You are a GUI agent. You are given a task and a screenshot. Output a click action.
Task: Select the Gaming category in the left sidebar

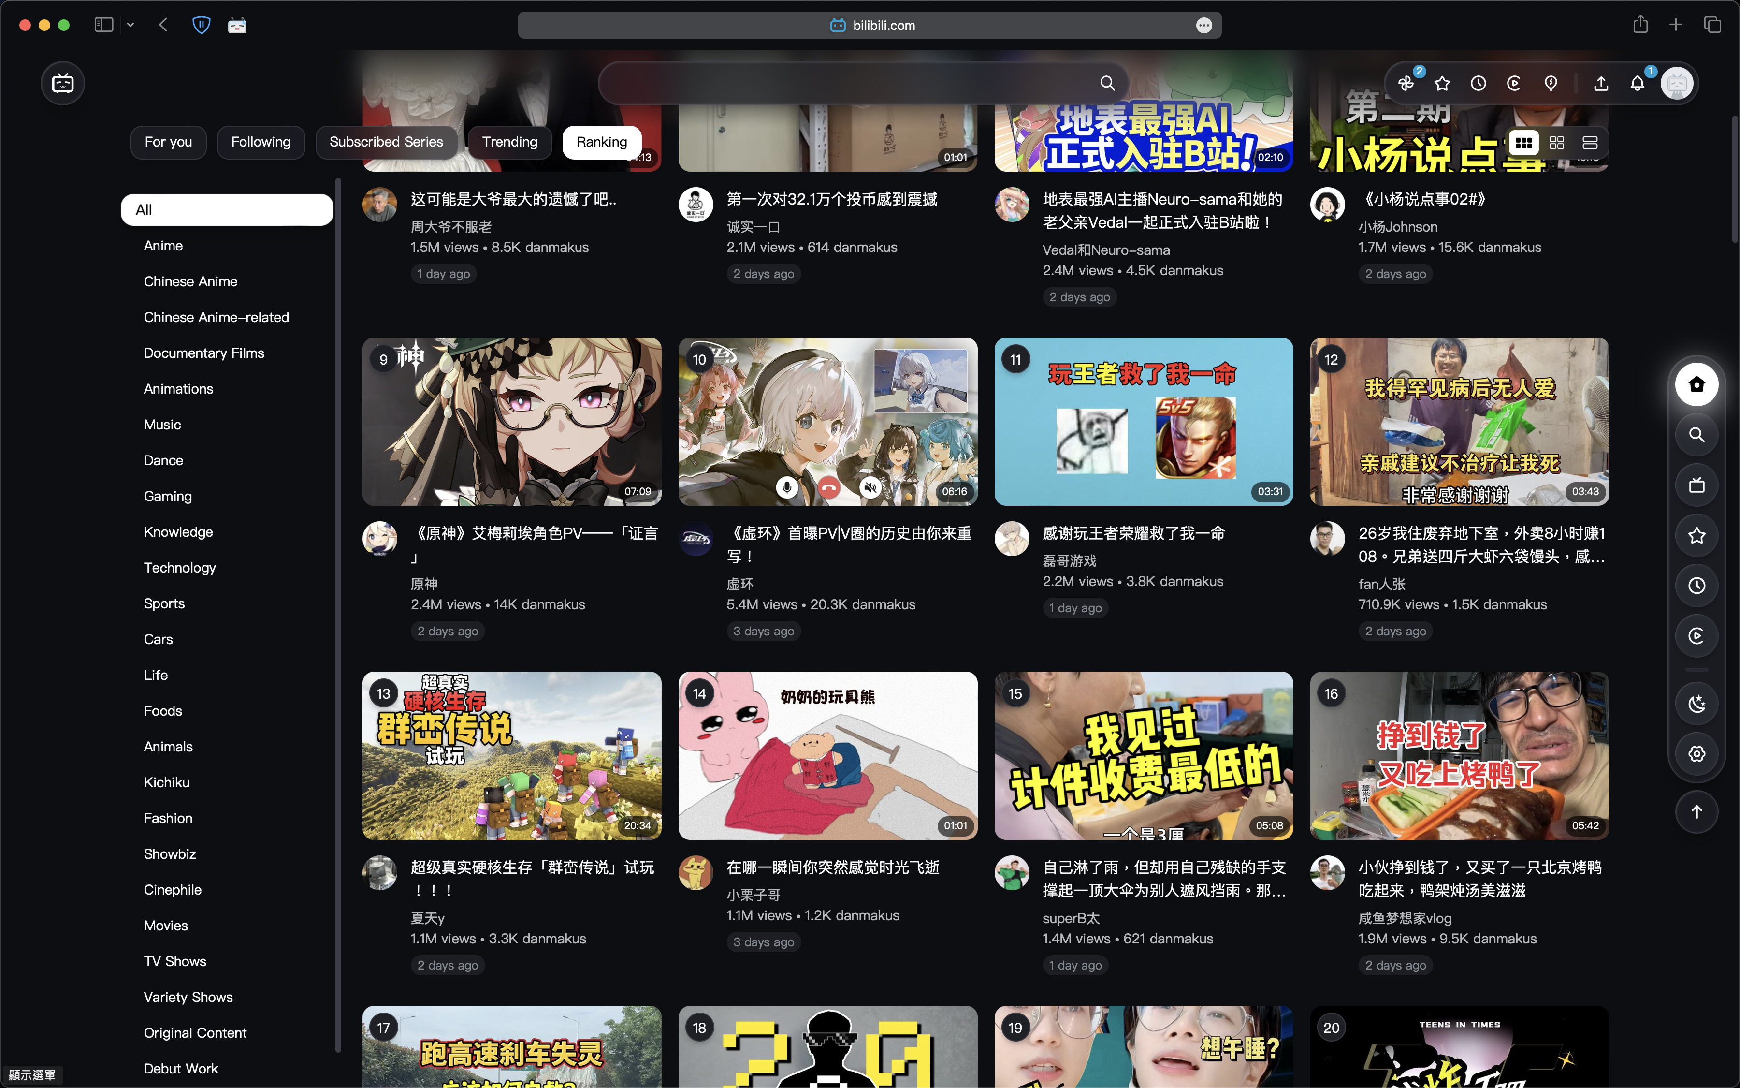click(x=167, y=496)
